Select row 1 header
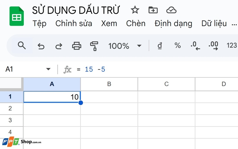Image resolution: width=238 pixels, height=149 pixels. coord(12,96)
